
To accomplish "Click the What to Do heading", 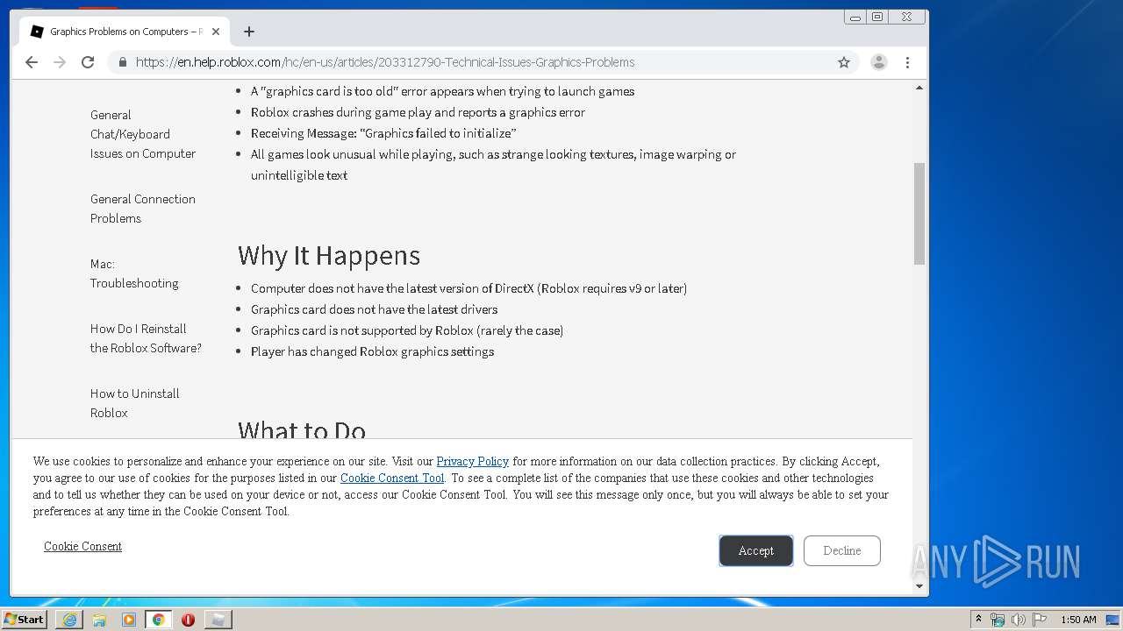I will pos(302,429).
